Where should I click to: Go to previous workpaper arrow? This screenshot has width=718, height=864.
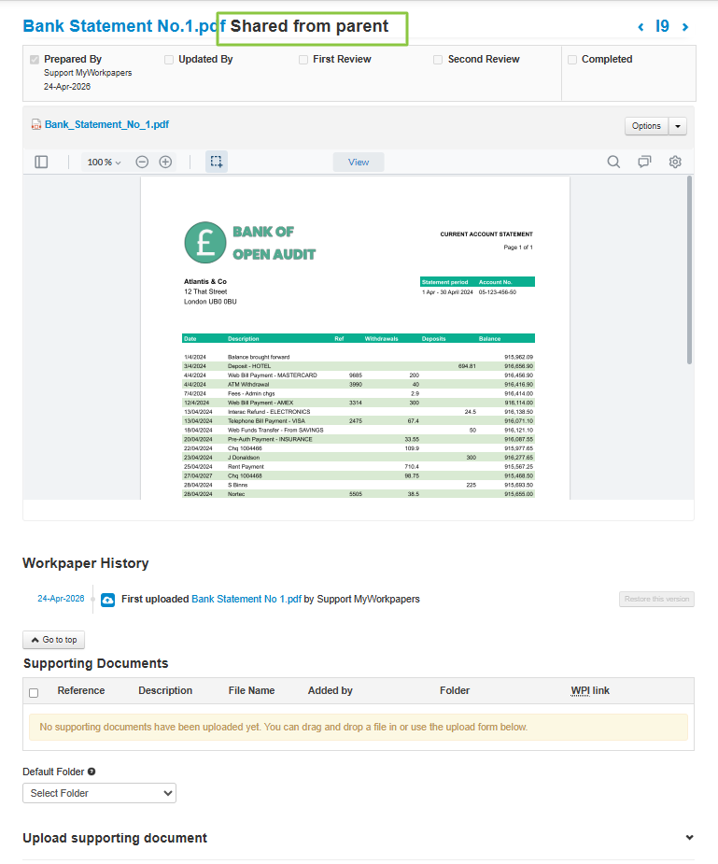641,27
